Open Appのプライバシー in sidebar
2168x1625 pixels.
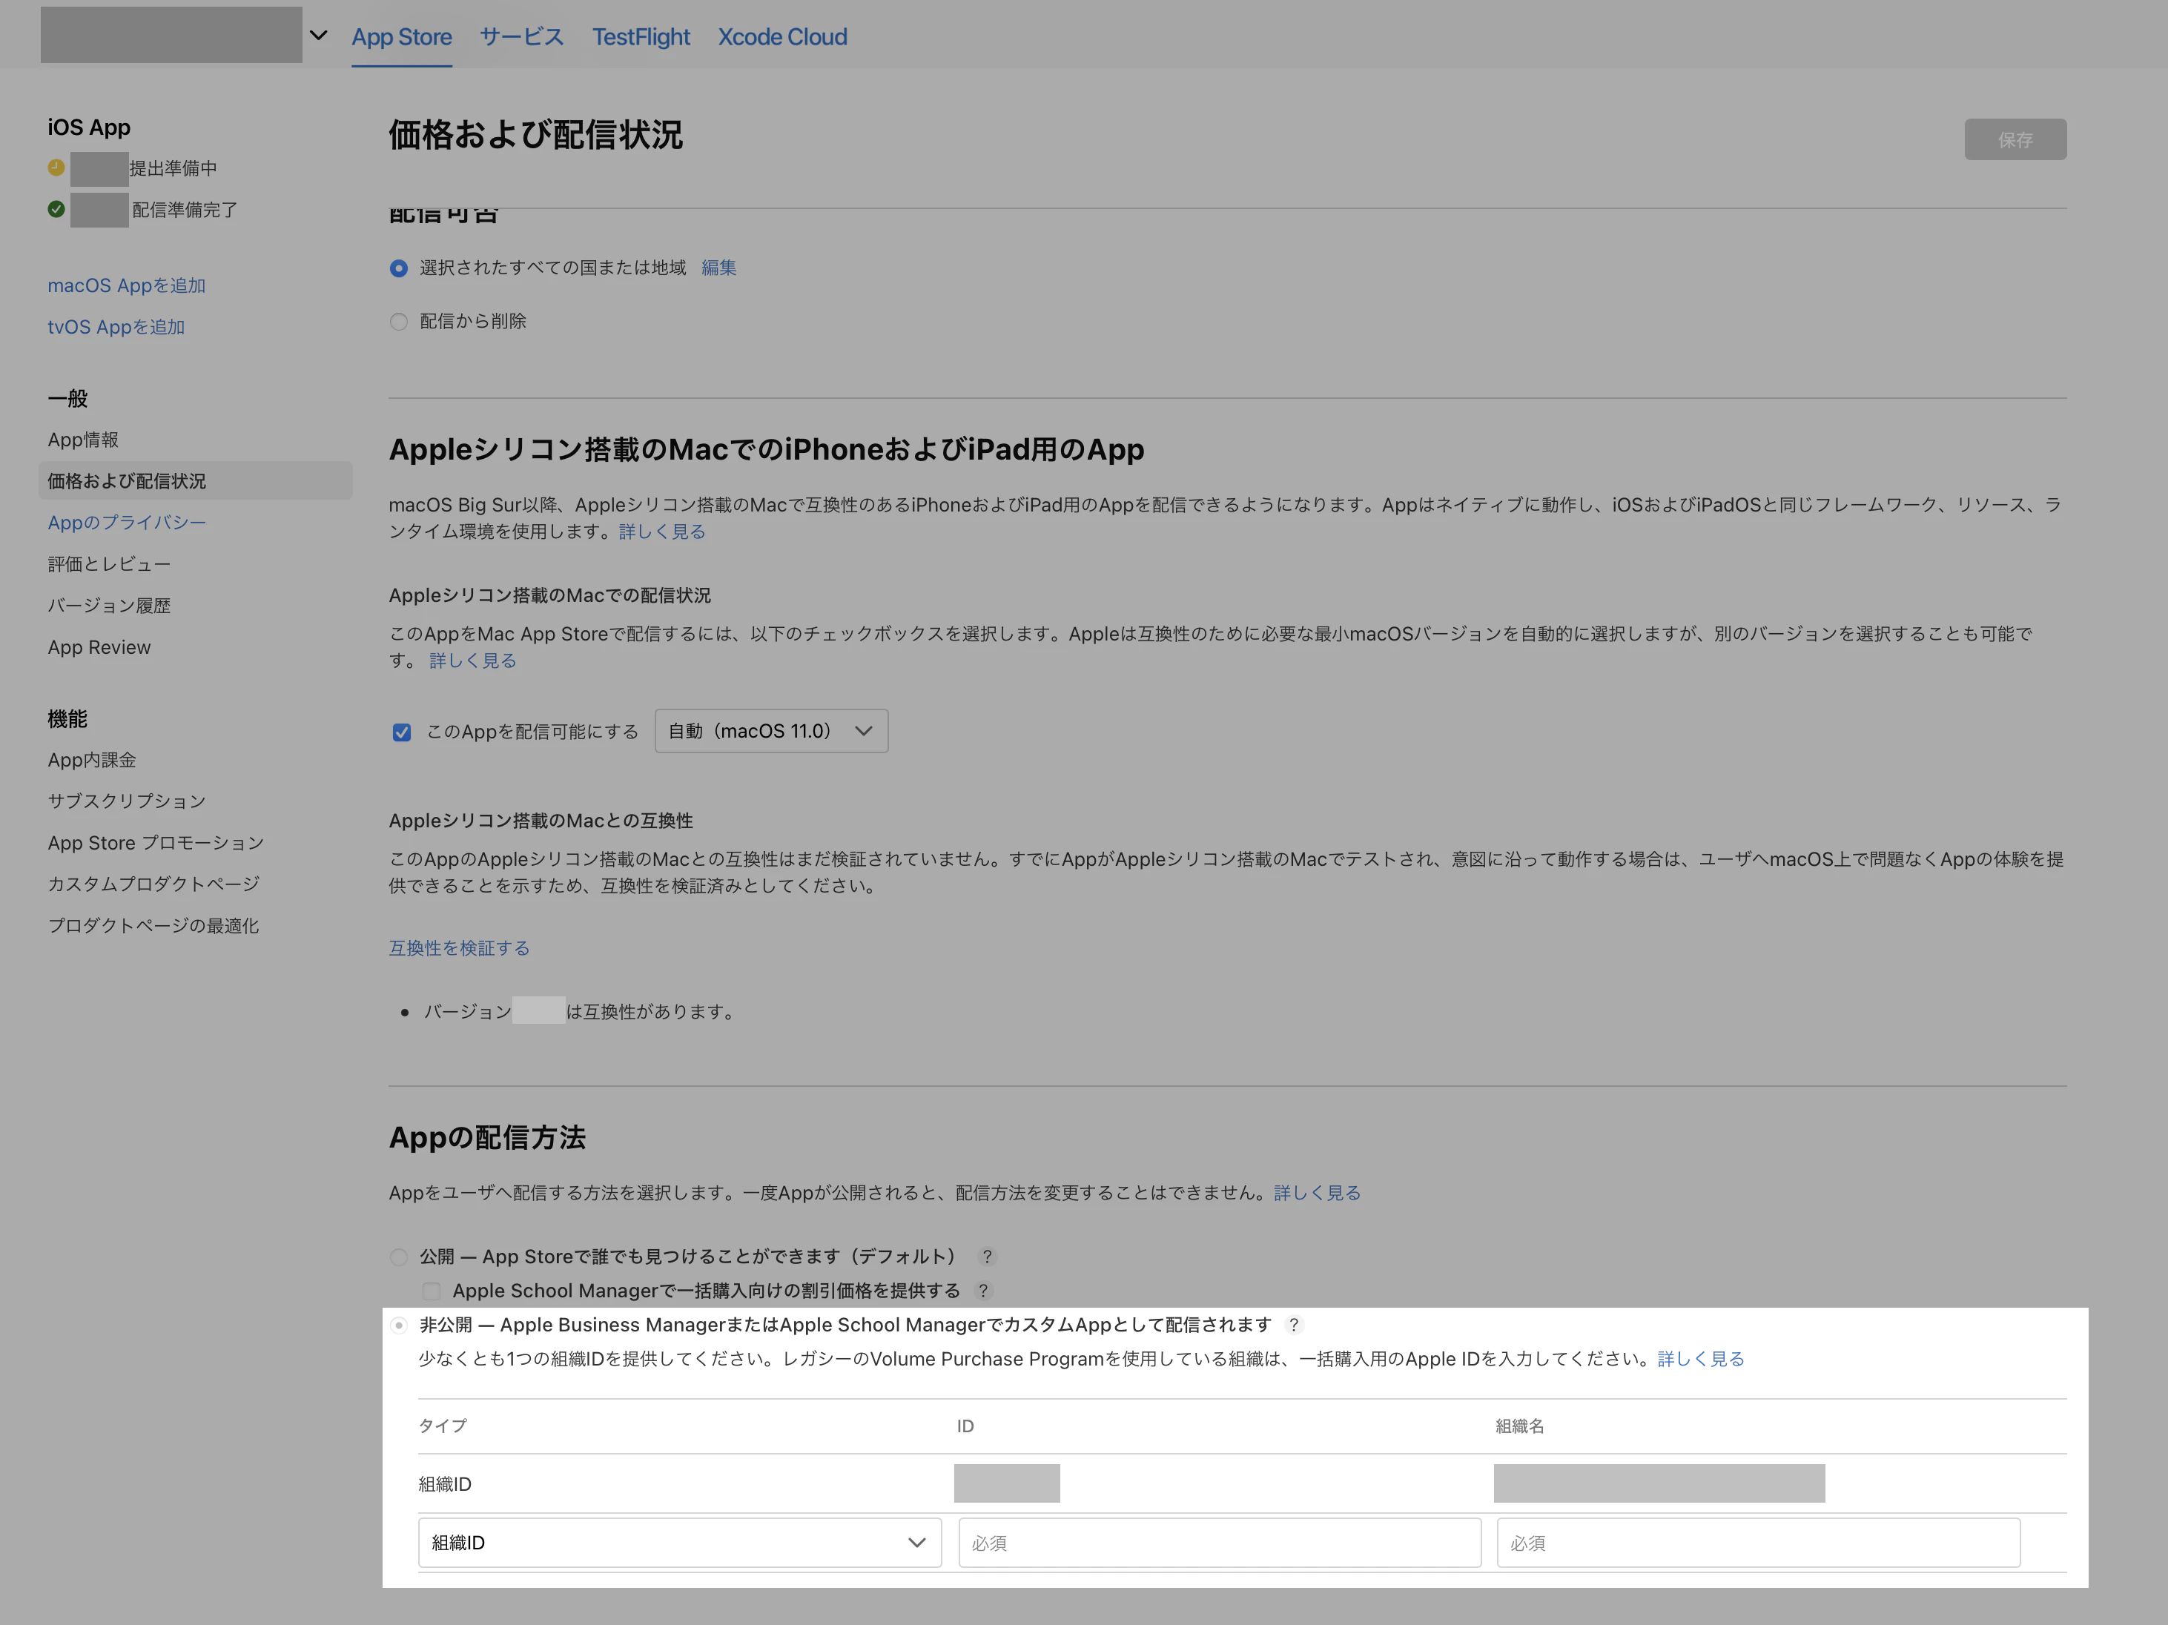point(128,523)
